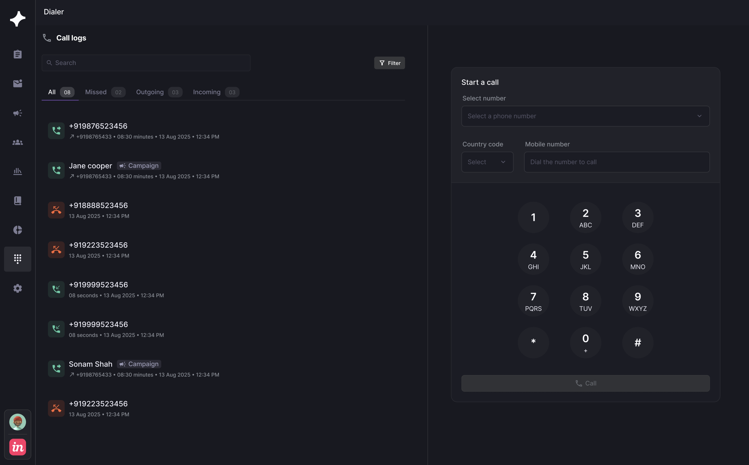Tap the hash key on keypad
The height and width of the screenshot is (465, 749).
pos(638,343)
